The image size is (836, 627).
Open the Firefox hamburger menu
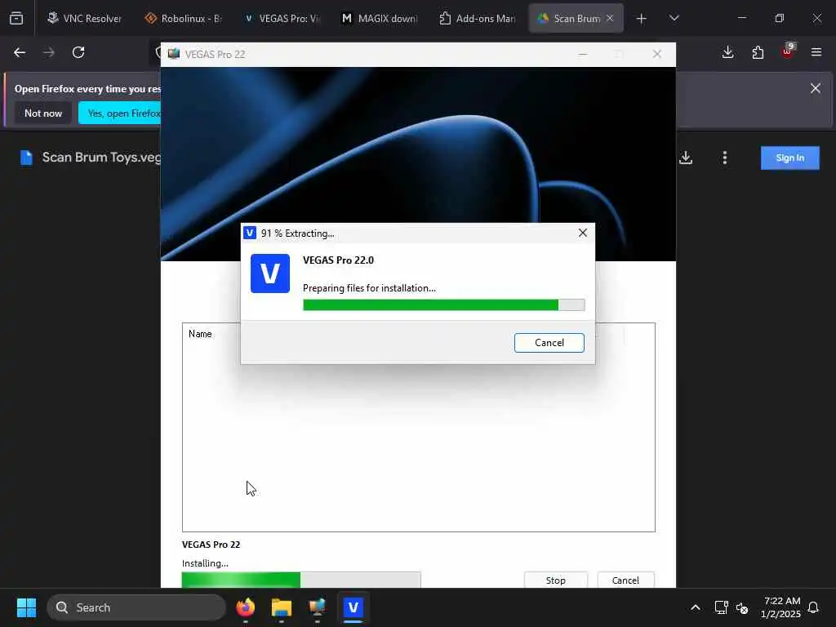click(816, 52)
